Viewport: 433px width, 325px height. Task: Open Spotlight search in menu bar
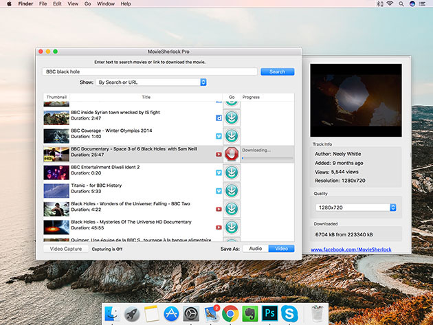pyautogui.click(x=401, y=4)
